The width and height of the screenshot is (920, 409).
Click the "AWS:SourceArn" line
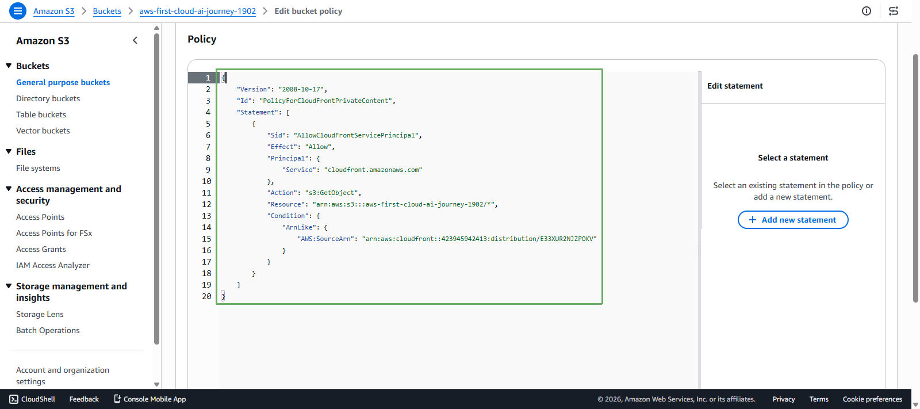click(x=447, y=239)
